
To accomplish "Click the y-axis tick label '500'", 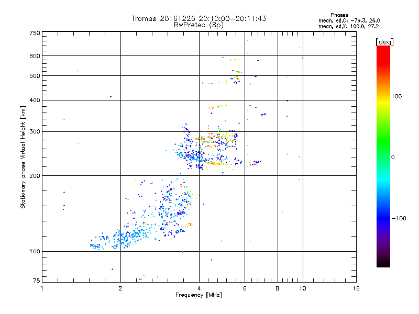I will [x=35, y=76].
